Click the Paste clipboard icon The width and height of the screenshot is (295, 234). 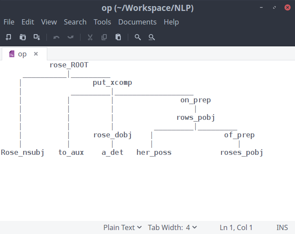point(118,37)
